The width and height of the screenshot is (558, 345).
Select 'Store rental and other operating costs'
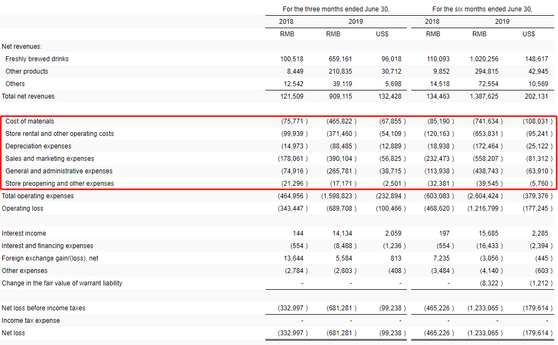tap(60, 134)
